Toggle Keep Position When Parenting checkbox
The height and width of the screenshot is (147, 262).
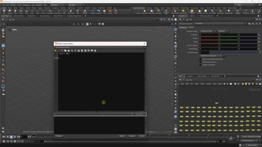[x=200, y=59]
